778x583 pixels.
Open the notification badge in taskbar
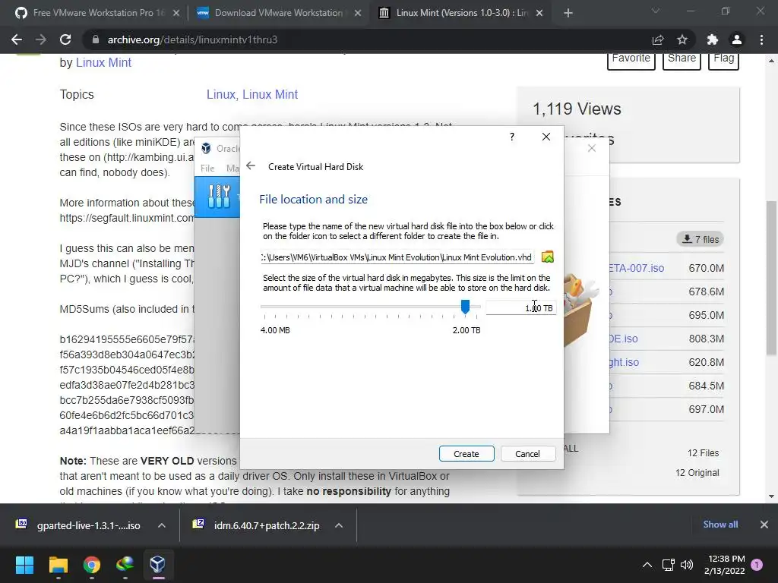pyautogui.click(x=757, y=565)
